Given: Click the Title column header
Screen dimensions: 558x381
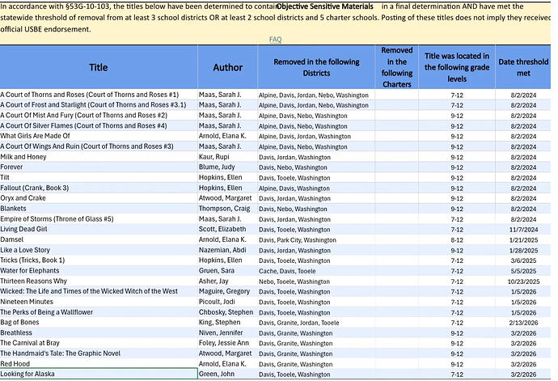Looking at the screenshot, I should point(98,68).
